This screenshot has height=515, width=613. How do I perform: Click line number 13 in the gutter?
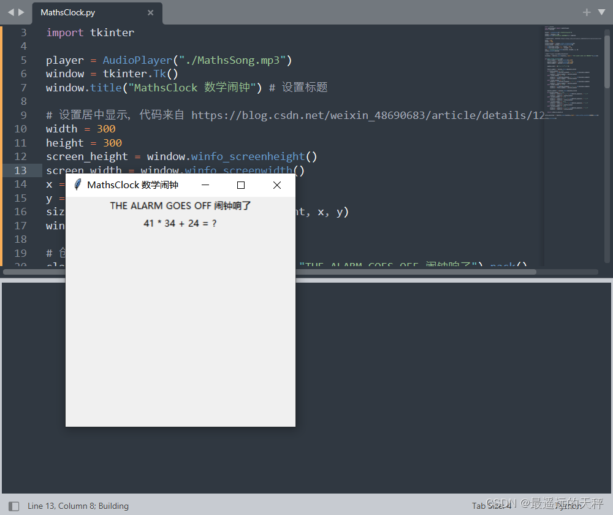[x=20, y=170]
